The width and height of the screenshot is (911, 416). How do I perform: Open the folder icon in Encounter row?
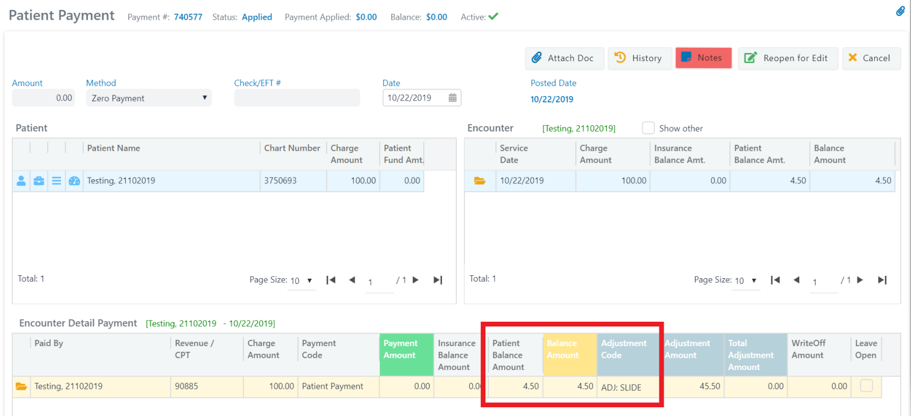[480, 181]
